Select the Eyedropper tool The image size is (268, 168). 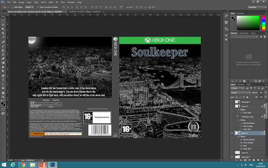coord(3,37)
